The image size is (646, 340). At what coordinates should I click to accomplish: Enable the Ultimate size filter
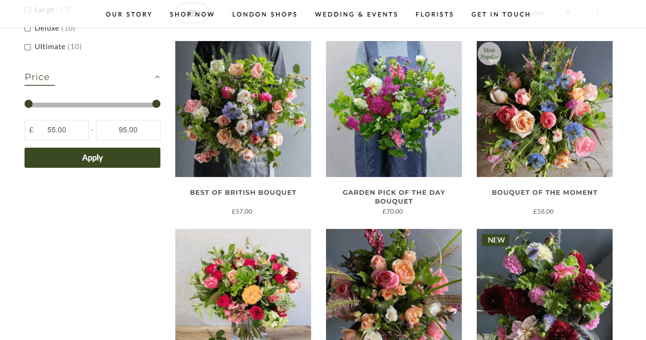(28, 47)
